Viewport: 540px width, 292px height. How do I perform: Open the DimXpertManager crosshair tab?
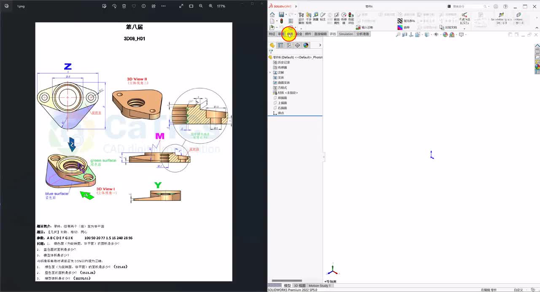[x=297, y=45]
